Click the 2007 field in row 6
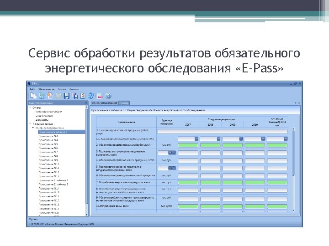The image size is (329, 246). 188,176
